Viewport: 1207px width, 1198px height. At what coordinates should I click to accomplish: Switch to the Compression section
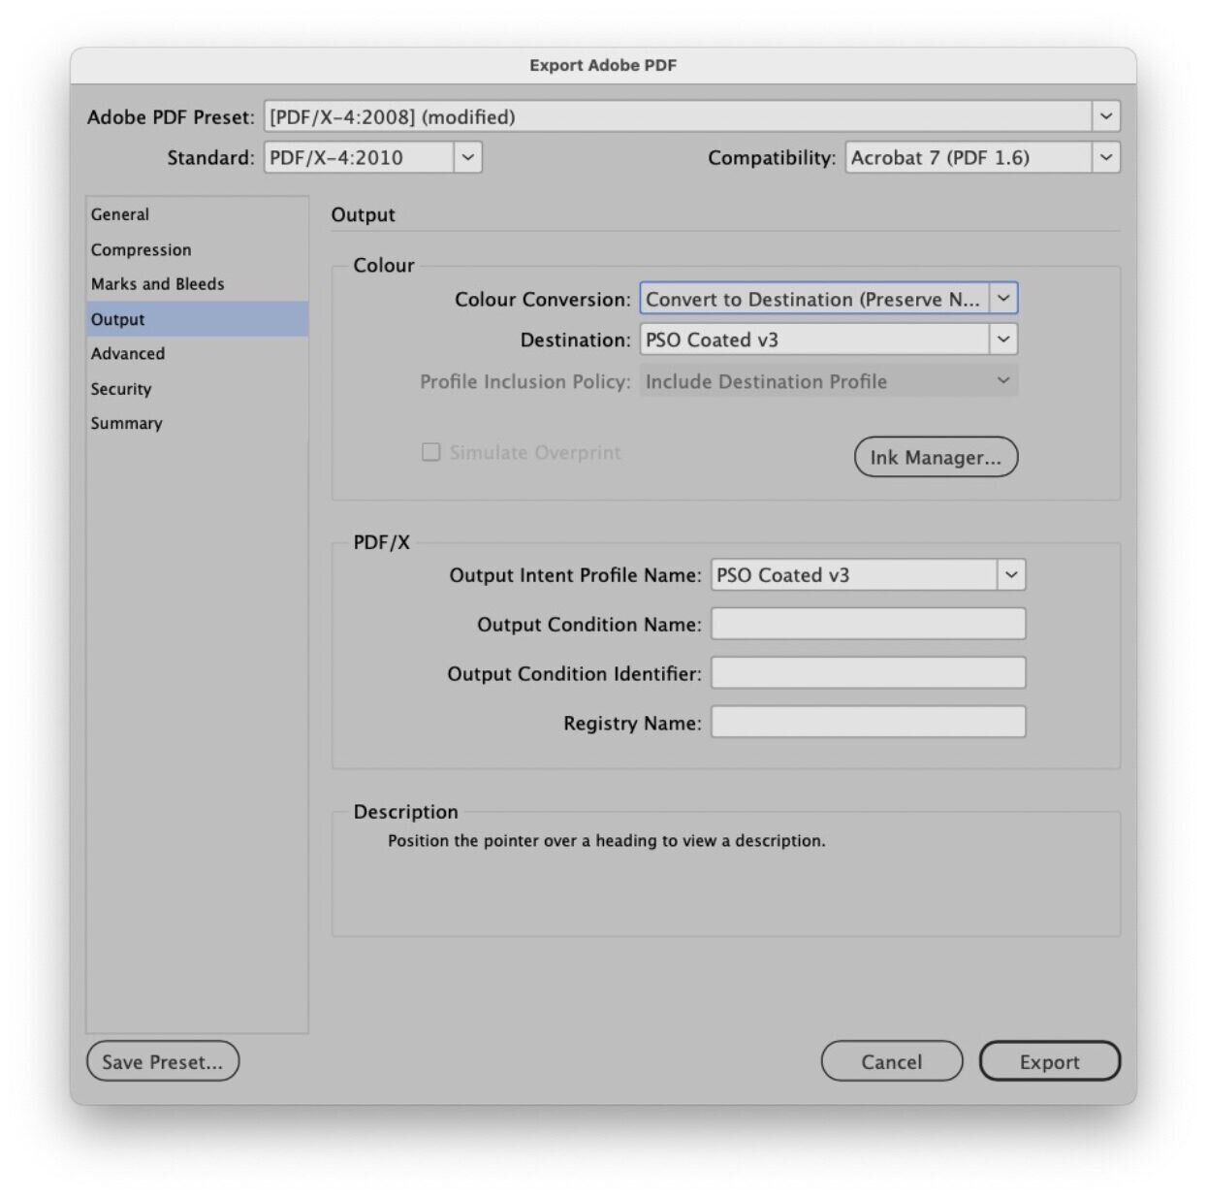tap(142, 250)
